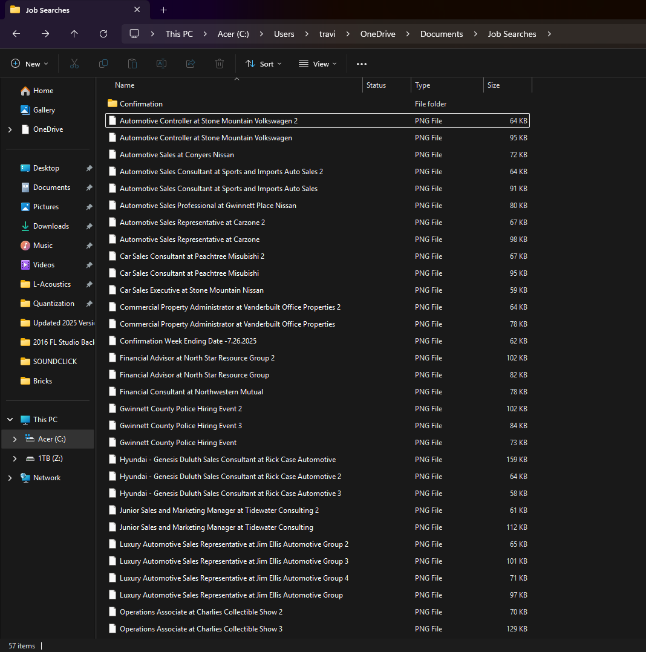
Task: Select the Cut icon in the toolbar
Action: pos(74,63)
